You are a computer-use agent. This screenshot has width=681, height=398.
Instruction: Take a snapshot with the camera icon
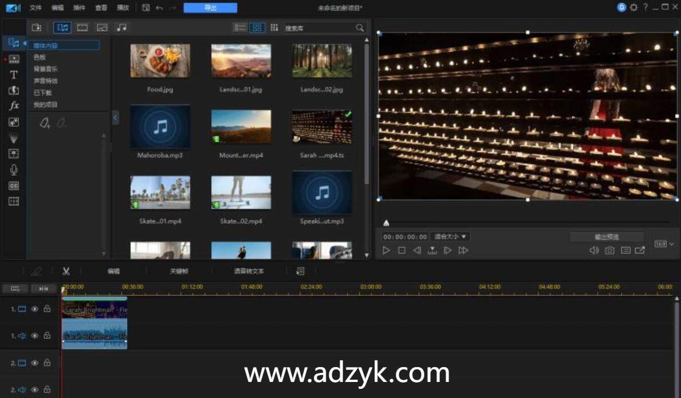(610, 251)
